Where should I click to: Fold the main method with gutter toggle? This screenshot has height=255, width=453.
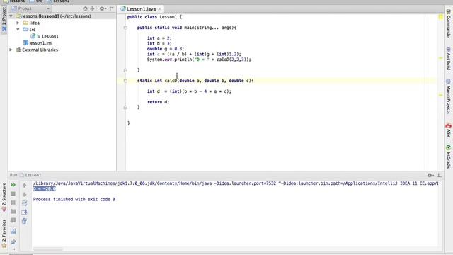tap(125, 28)
